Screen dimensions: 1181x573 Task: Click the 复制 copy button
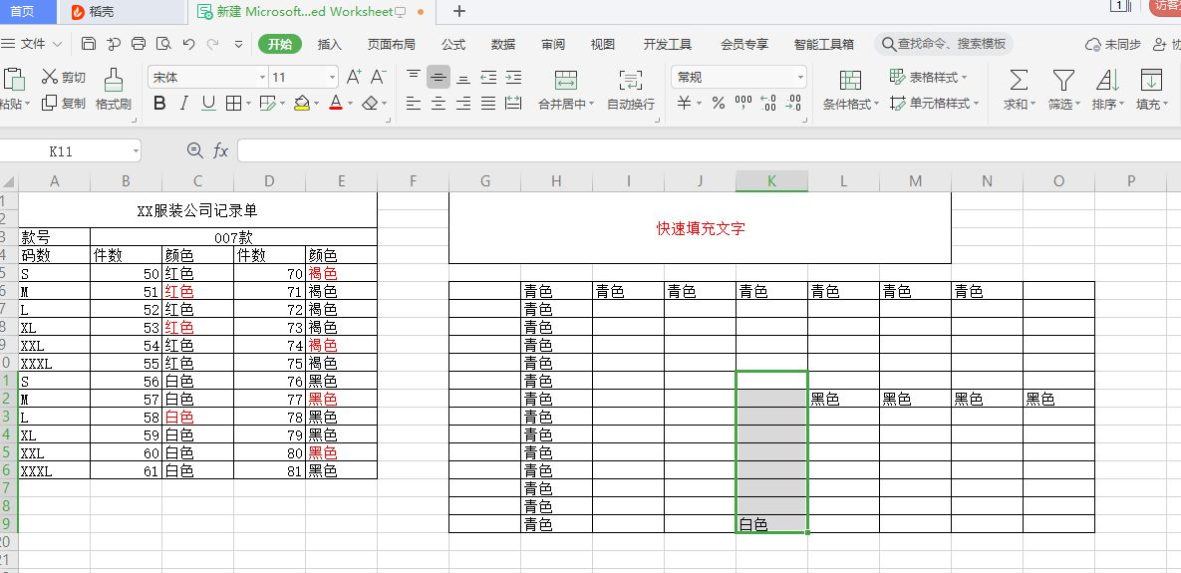point(63,104)
